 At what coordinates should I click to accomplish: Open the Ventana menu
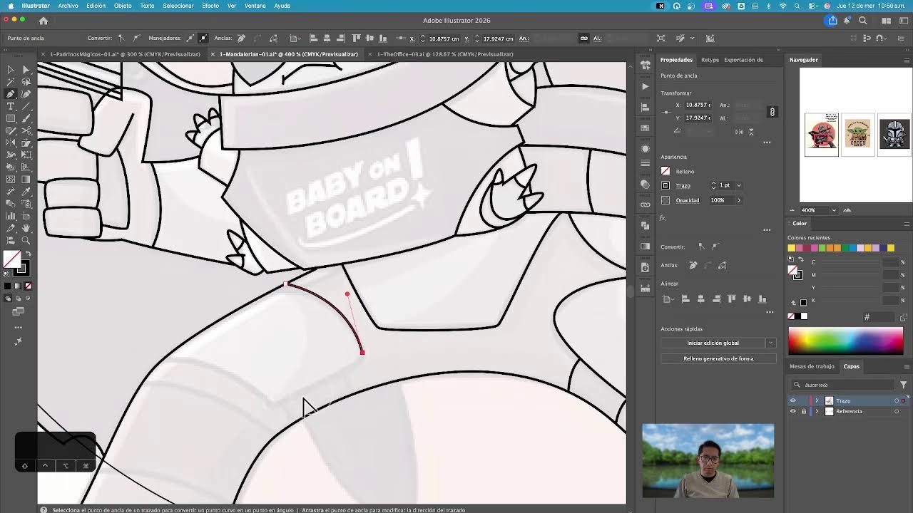255,6
